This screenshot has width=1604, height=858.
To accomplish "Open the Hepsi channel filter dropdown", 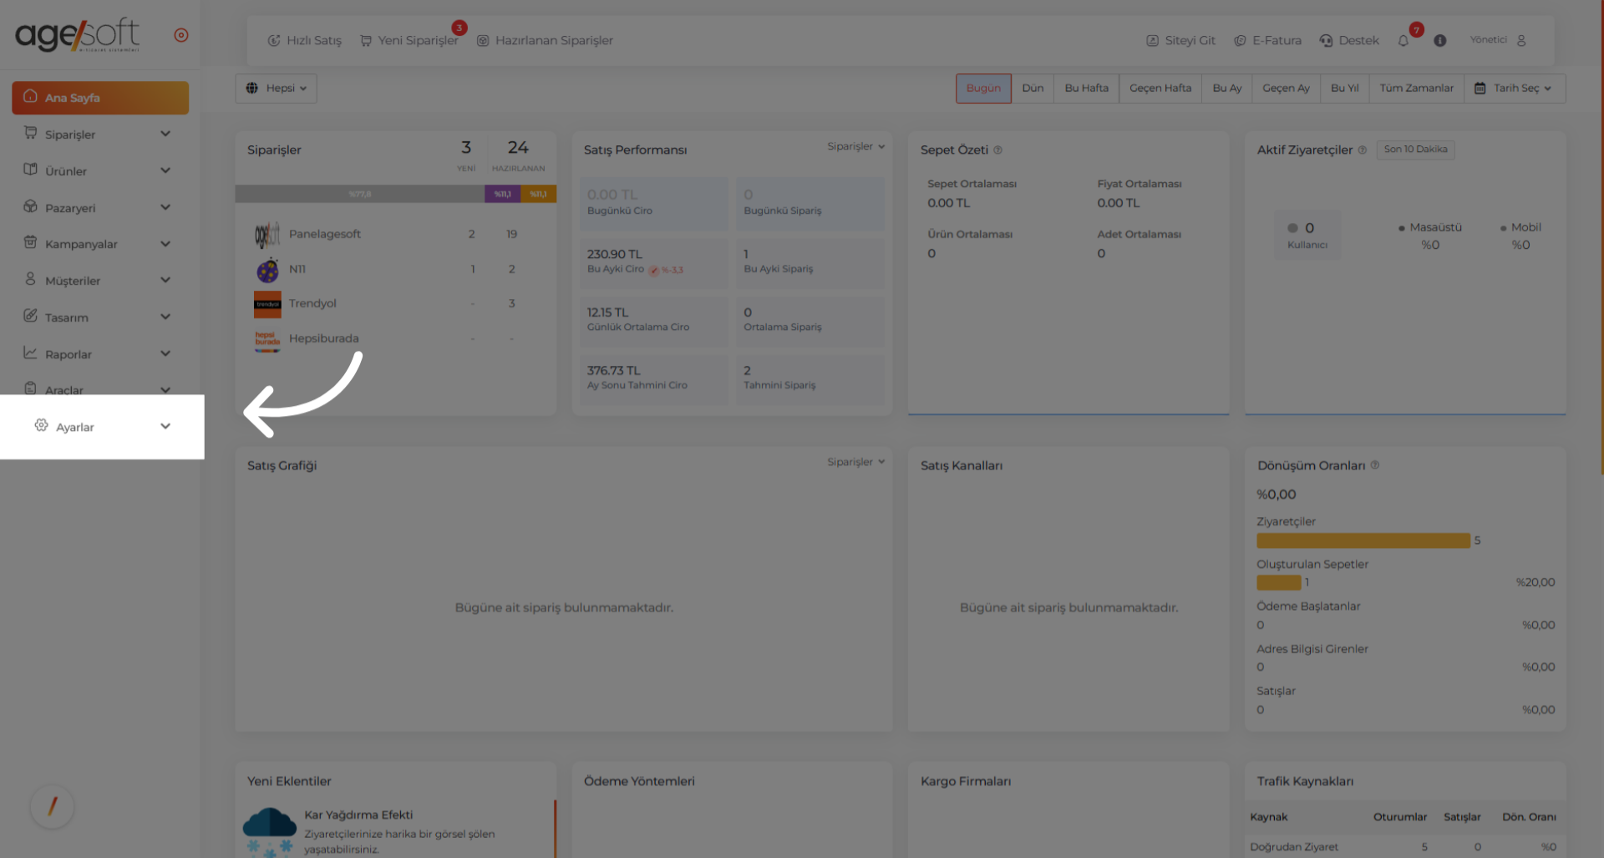I will click(277, 89).
